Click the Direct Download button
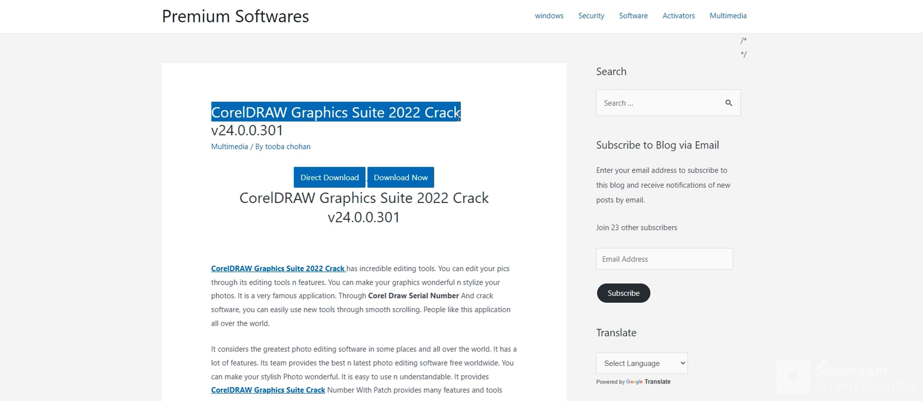This screenshot has width=923, height=401. coord(330,177)
